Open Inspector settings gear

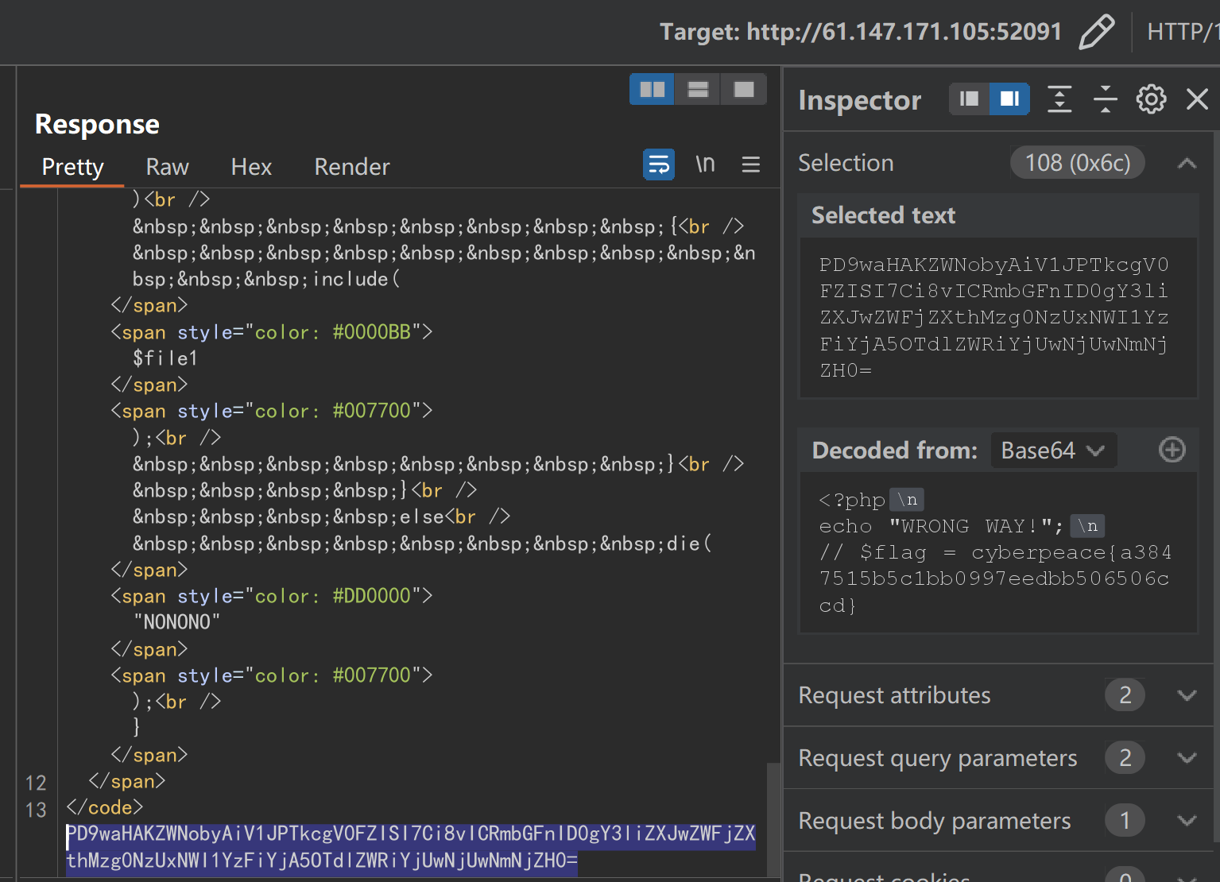point(1151,99)
